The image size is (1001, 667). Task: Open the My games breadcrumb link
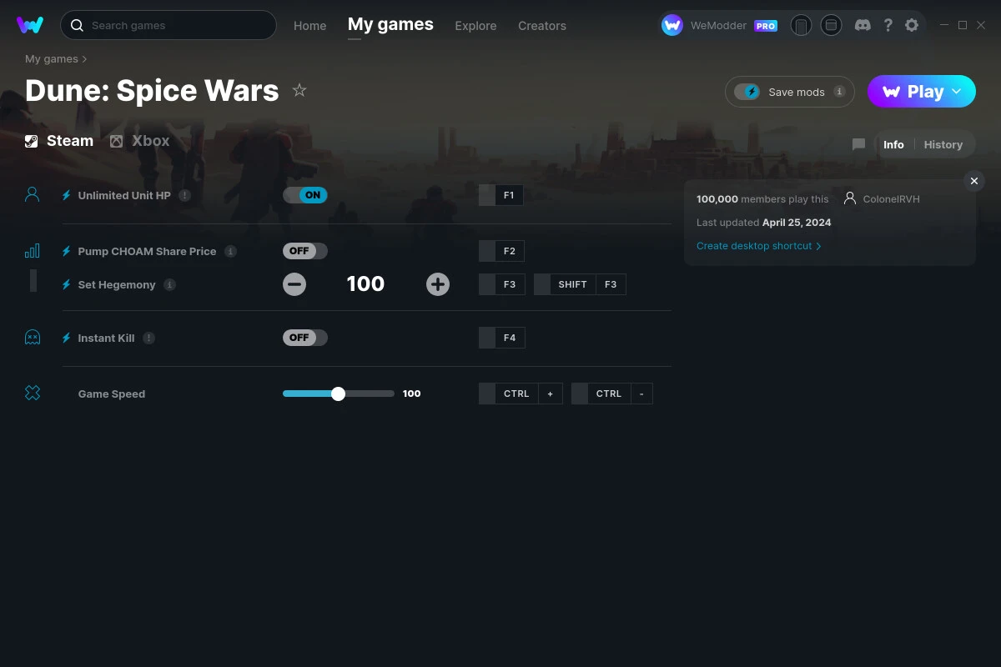click(51, 58)
